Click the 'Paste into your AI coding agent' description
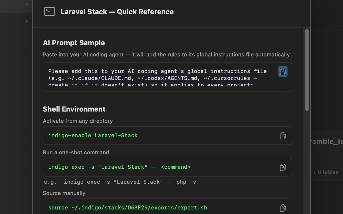 click(167, 55)
